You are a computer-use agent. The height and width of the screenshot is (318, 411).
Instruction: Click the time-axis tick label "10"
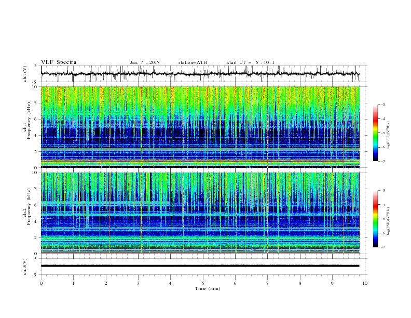365,283
